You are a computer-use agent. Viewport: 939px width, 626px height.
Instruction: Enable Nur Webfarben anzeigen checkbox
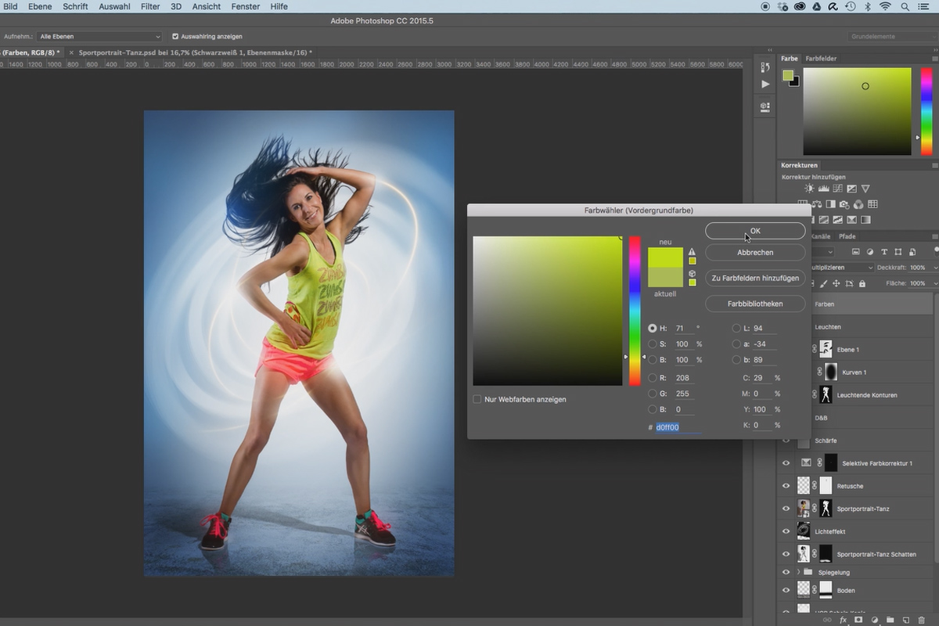(x=477, y=399)
